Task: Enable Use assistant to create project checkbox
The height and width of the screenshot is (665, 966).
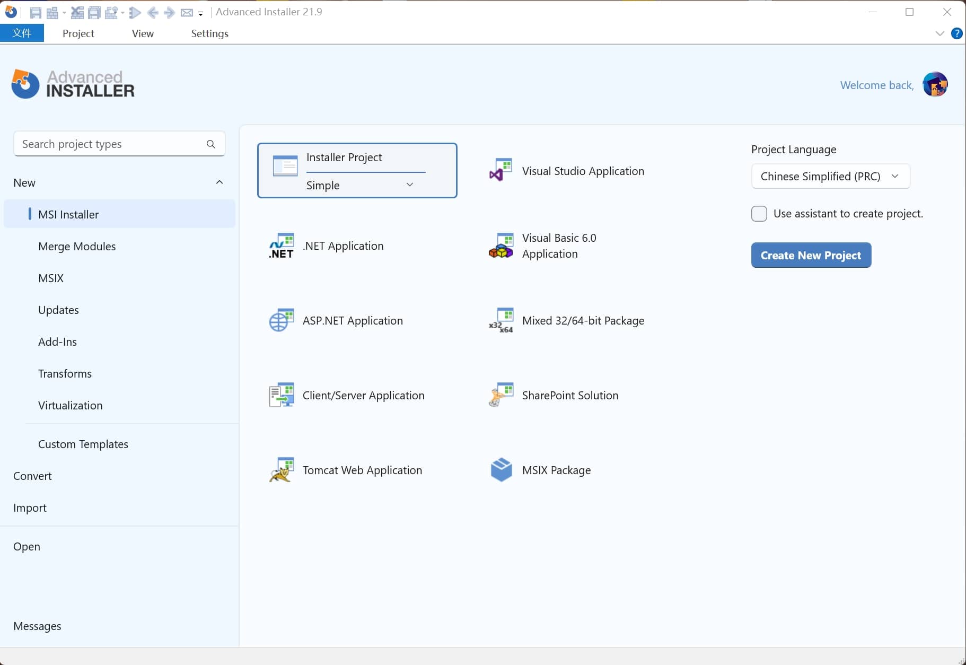Action: tap(759, 214)
